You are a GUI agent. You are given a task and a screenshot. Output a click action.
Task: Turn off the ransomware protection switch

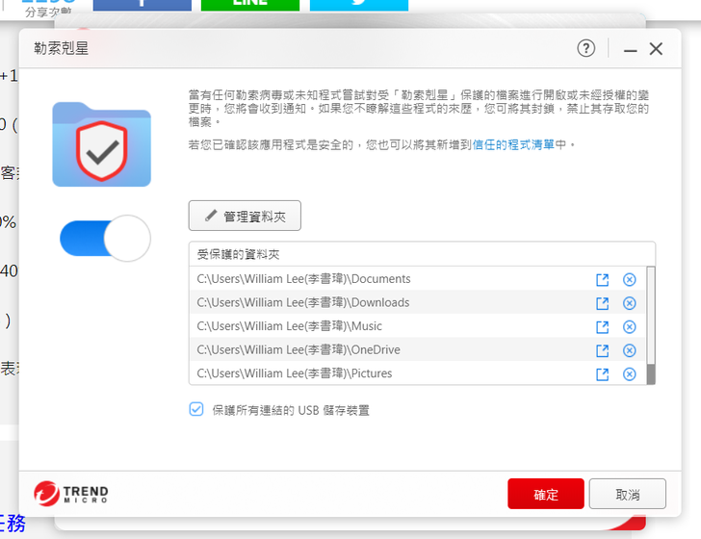tap(106, 238)
